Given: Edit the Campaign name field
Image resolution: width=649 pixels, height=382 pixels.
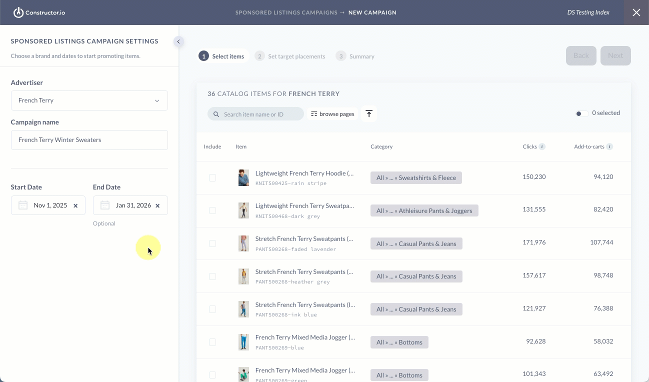Looking at the screenshot, I should 89,140.
